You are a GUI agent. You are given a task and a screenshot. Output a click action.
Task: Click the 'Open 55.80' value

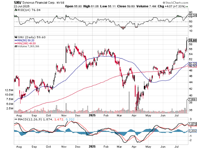click(73, 6)
